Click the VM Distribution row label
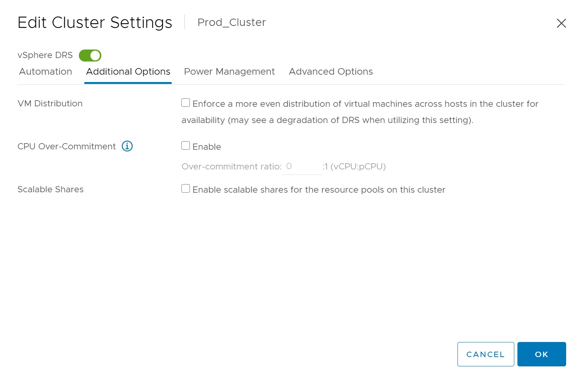Screen dimensions: 582x383 tap(50, 104)
